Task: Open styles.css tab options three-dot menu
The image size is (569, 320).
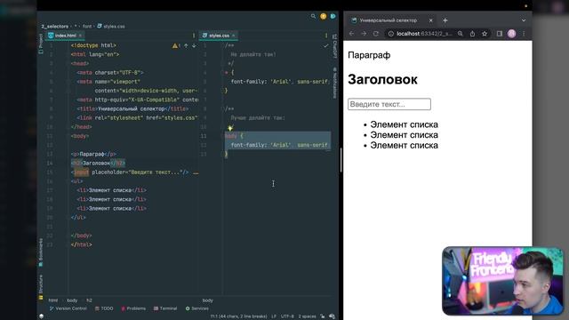Action: tap(326, 36)
